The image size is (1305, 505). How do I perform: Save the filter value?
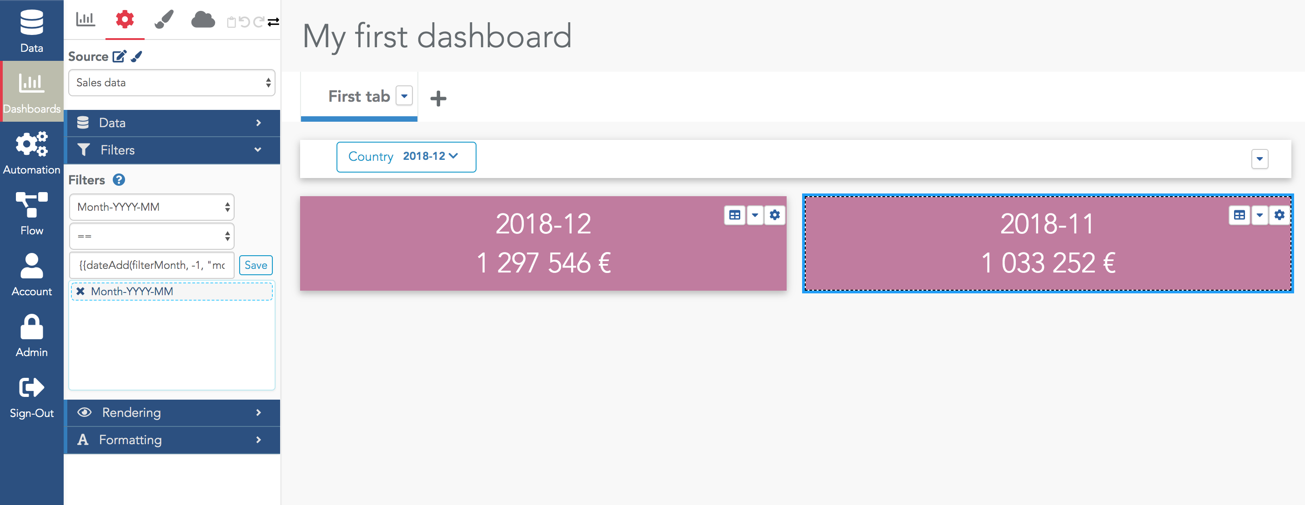(x=256, y=265)
